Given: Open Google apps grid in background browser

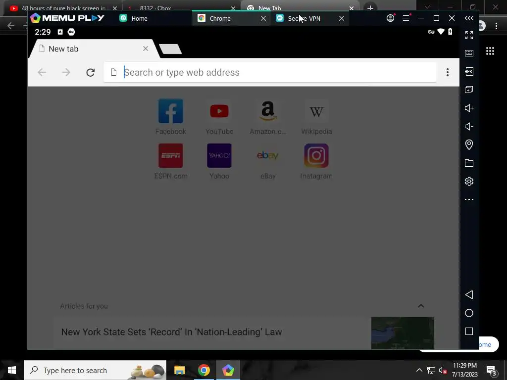Looking at the screenshot, I should click(490, 51).
